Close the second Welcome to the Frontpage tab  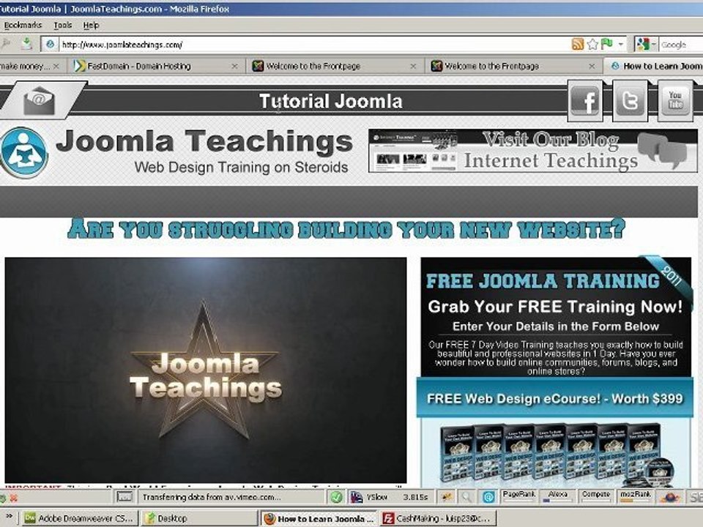[592, 67]
